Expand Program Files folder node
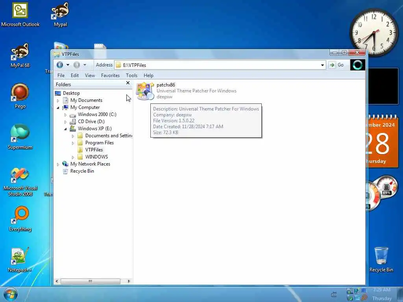 pyautogui.click(x=73, y=143)
